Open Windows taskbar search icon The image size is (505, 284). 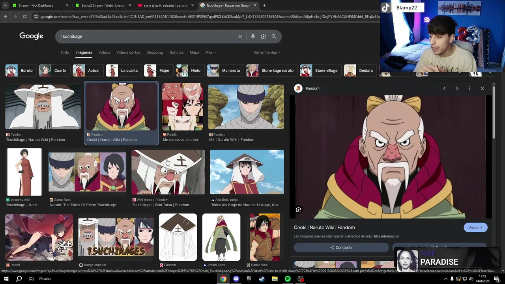19,279
